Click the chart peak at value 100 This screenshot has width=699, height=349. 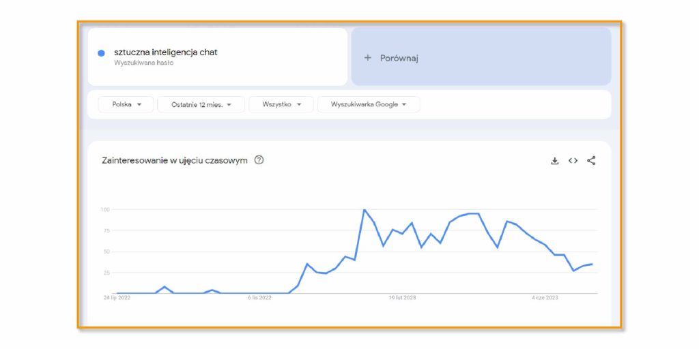pos(365,209)
